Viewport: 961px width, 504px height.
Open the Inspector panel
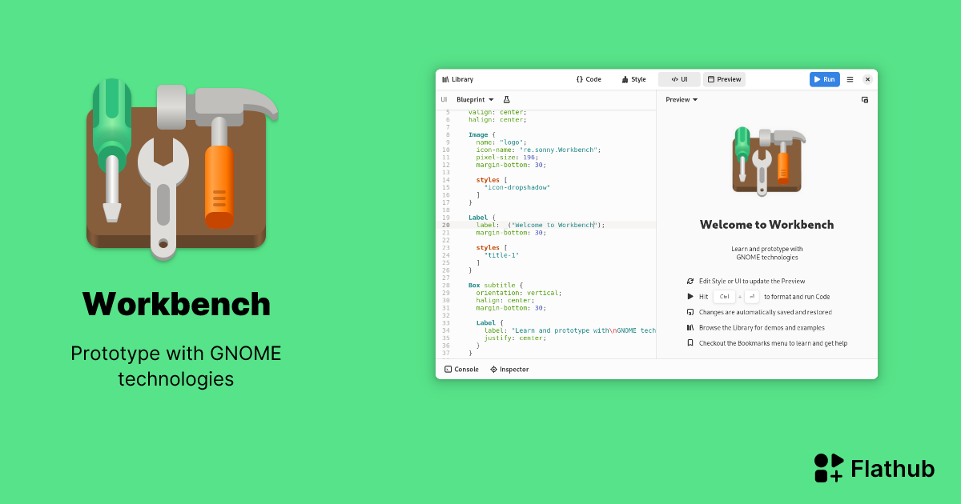(x=509, y=369)
